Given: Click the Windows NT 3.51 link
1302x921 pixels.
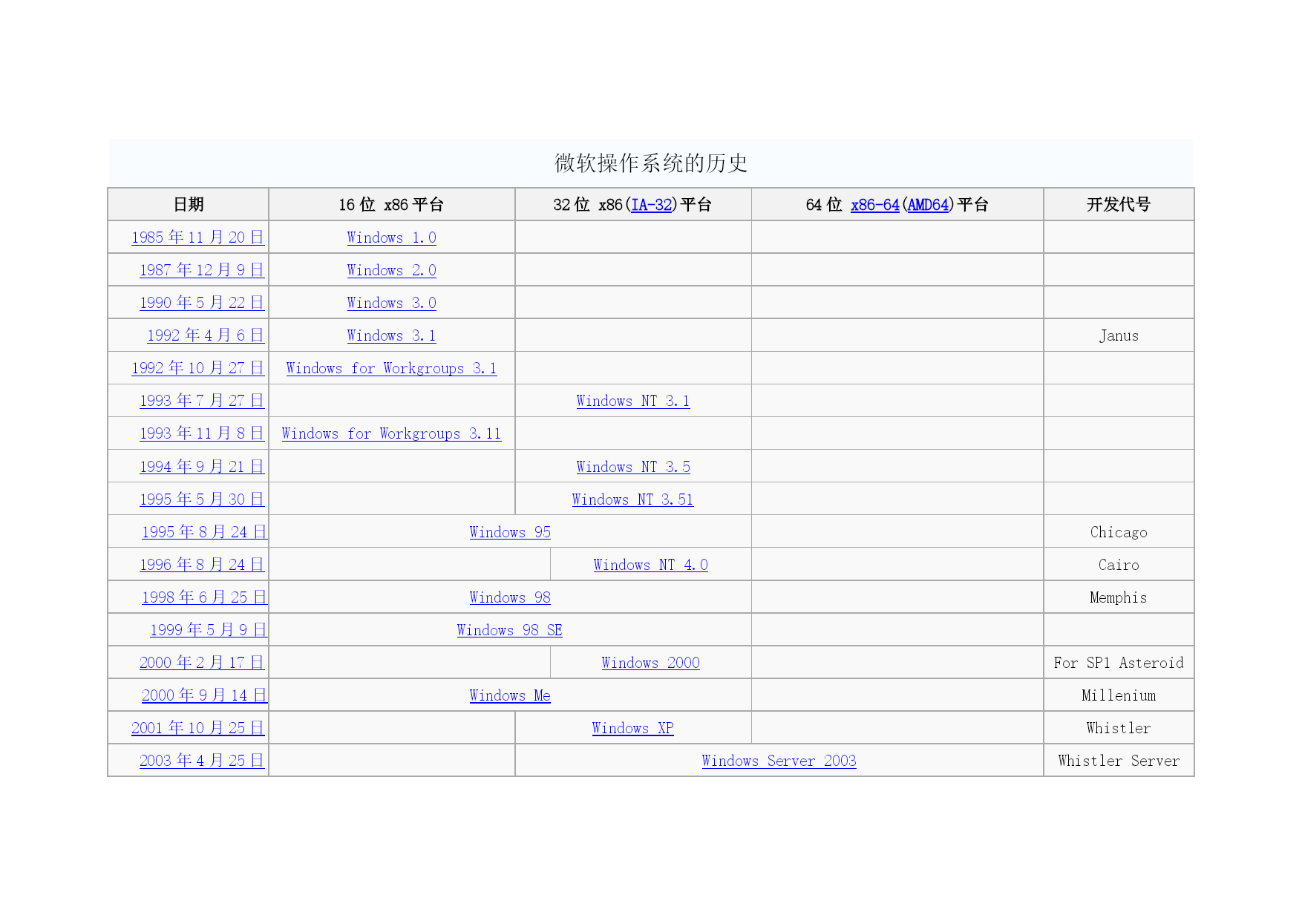Looking at the screenshot, I should (x=633, y=499).
